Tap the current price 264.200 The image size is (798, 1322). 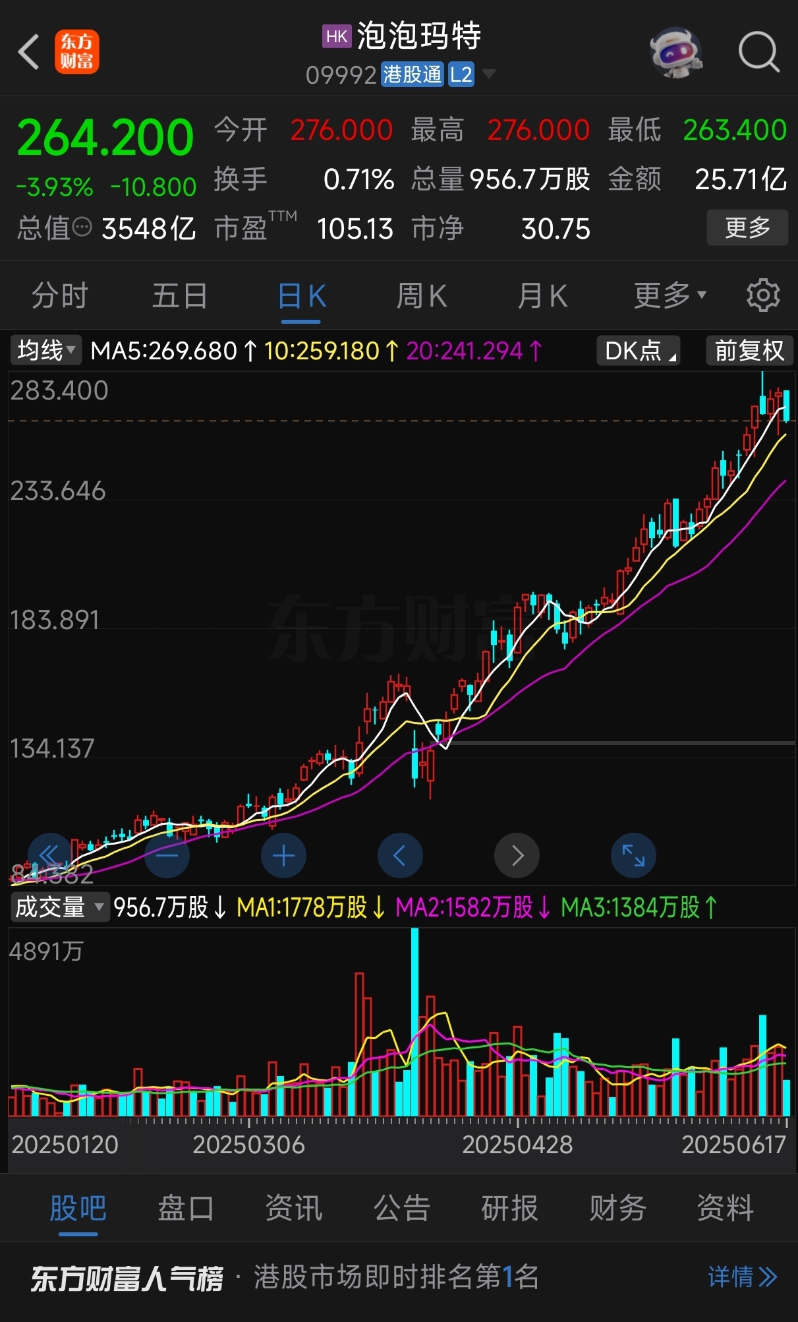105,137
